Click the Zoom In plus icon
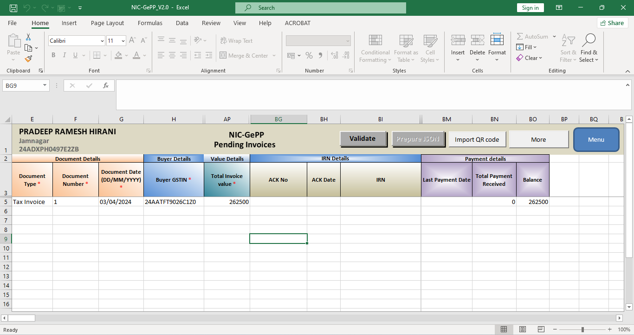This screenshot has height=335, width=634. click(609, 329)
